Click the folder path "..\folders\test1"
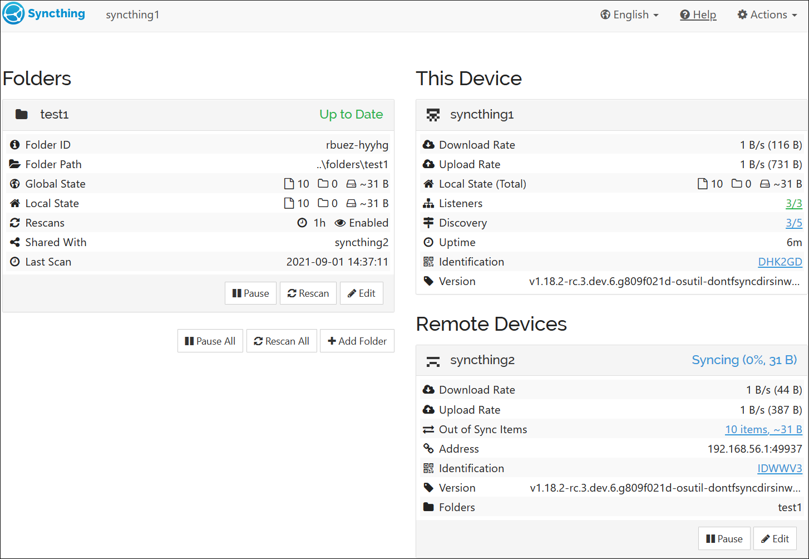 [353, 164]
